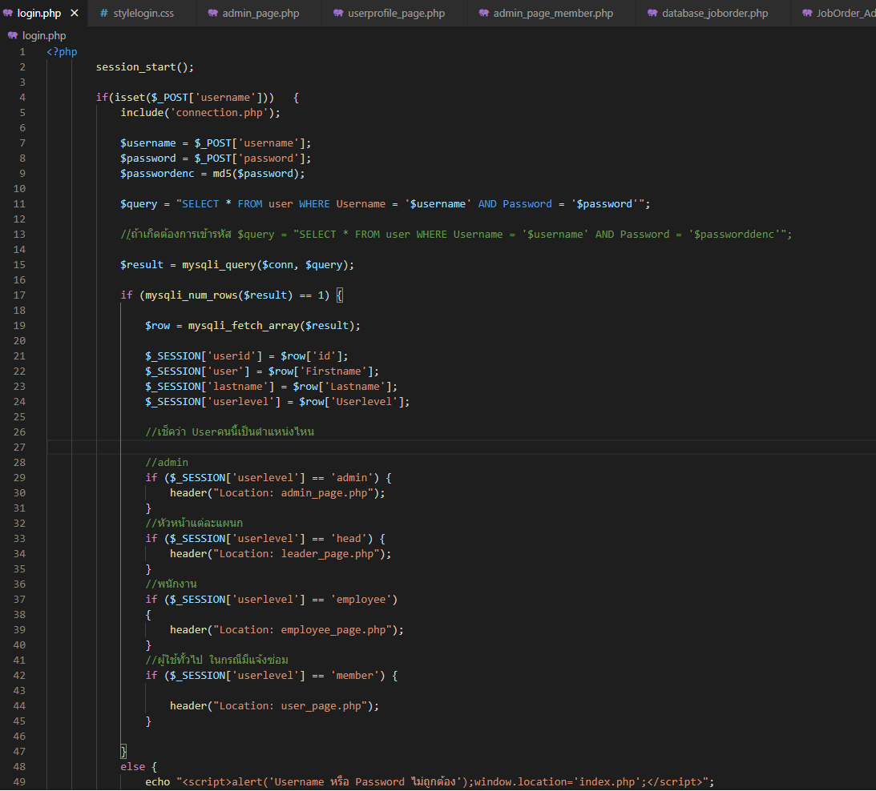Screen dimensions: 876x791
Task: Click line number 17 in the gutter
Action: tap(19, 295)
